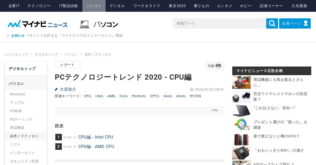Open page 2 CPU編 - AMD CPU
This screenshot has width=316, height=165.
[96, 147]
